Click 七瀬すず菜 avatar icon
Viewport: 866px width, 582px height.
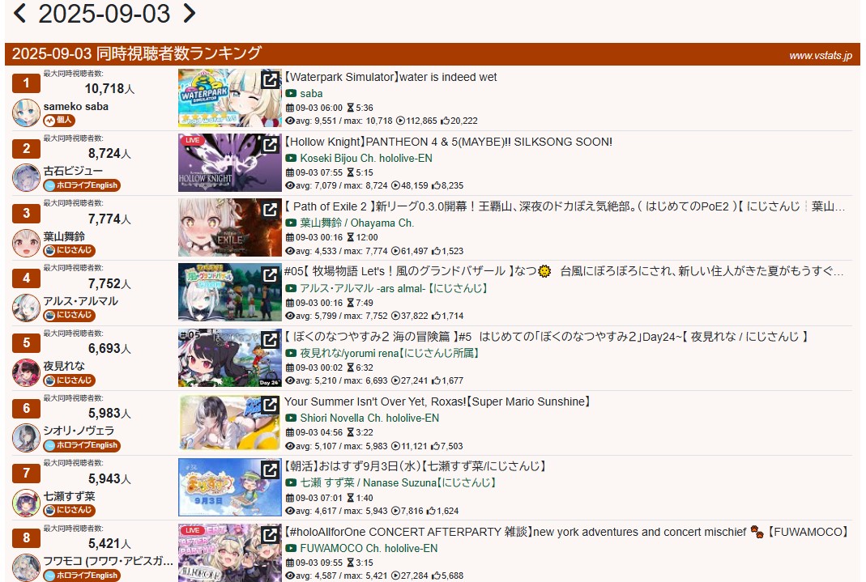(x=26, y=503)
